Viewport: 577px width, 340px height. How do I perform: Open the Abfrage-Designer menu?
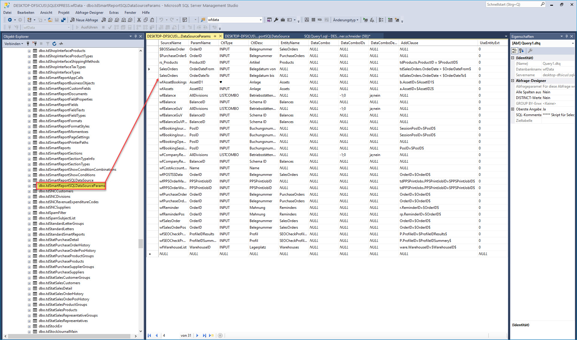pyautogui.click(x=89, y=13)
